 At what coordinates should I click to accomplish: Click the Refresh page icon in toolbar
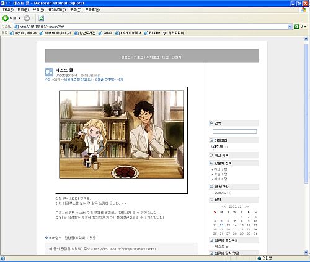coord(42,18)
